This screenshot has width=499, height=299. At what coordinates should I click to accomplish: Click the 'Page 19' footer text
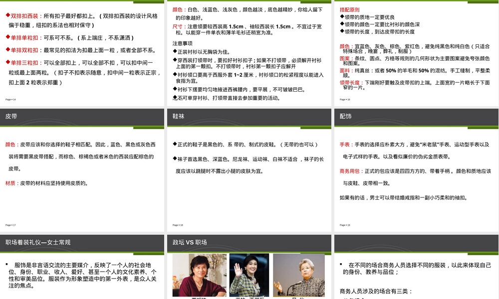pos(345,225)
